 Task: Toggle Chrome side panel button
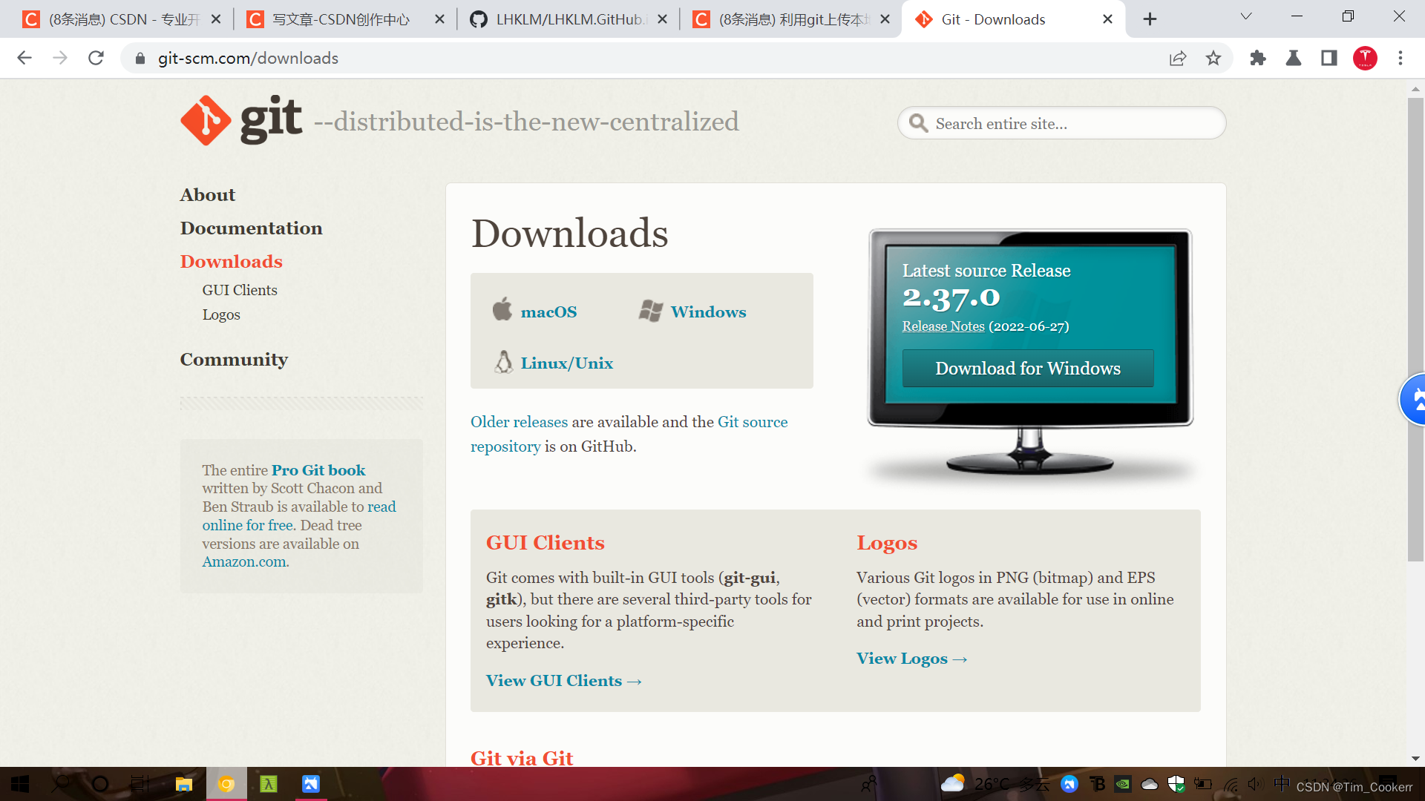coord(1329,58)
